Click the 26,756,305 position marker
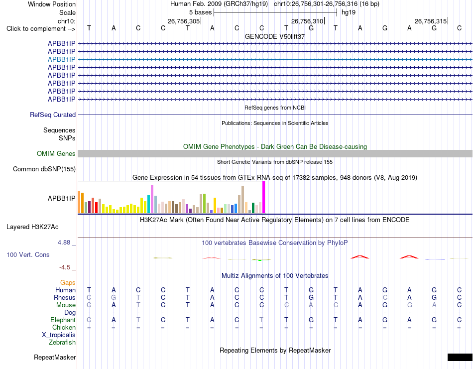Screen dimensions: 473x369 [184, 21]
